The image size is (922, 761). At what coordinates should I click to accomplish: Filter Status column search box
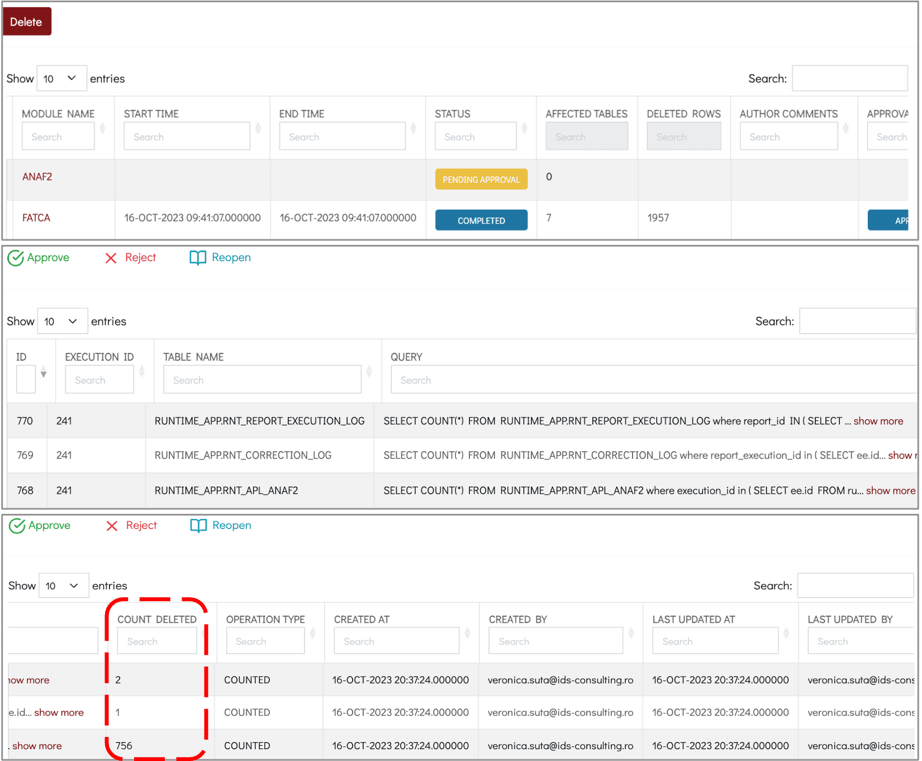476,136
